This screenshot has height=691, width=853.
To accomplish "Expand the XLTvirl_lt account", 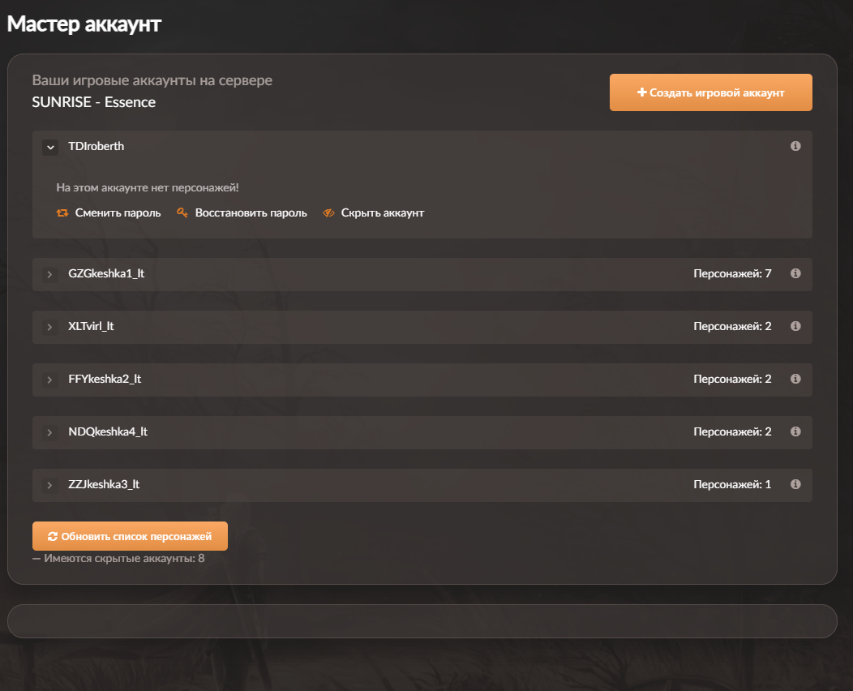I will point(50,327).
